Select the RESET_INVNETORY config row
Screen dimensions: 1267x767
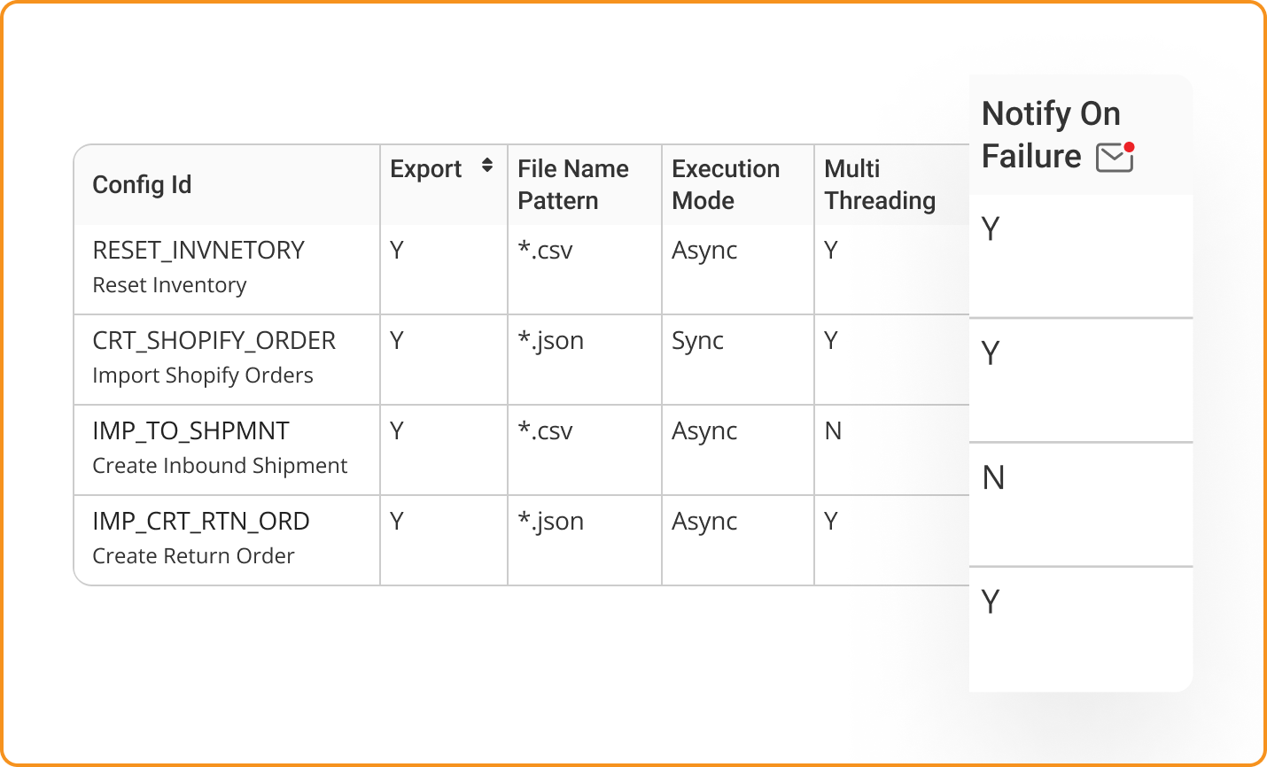521,269
